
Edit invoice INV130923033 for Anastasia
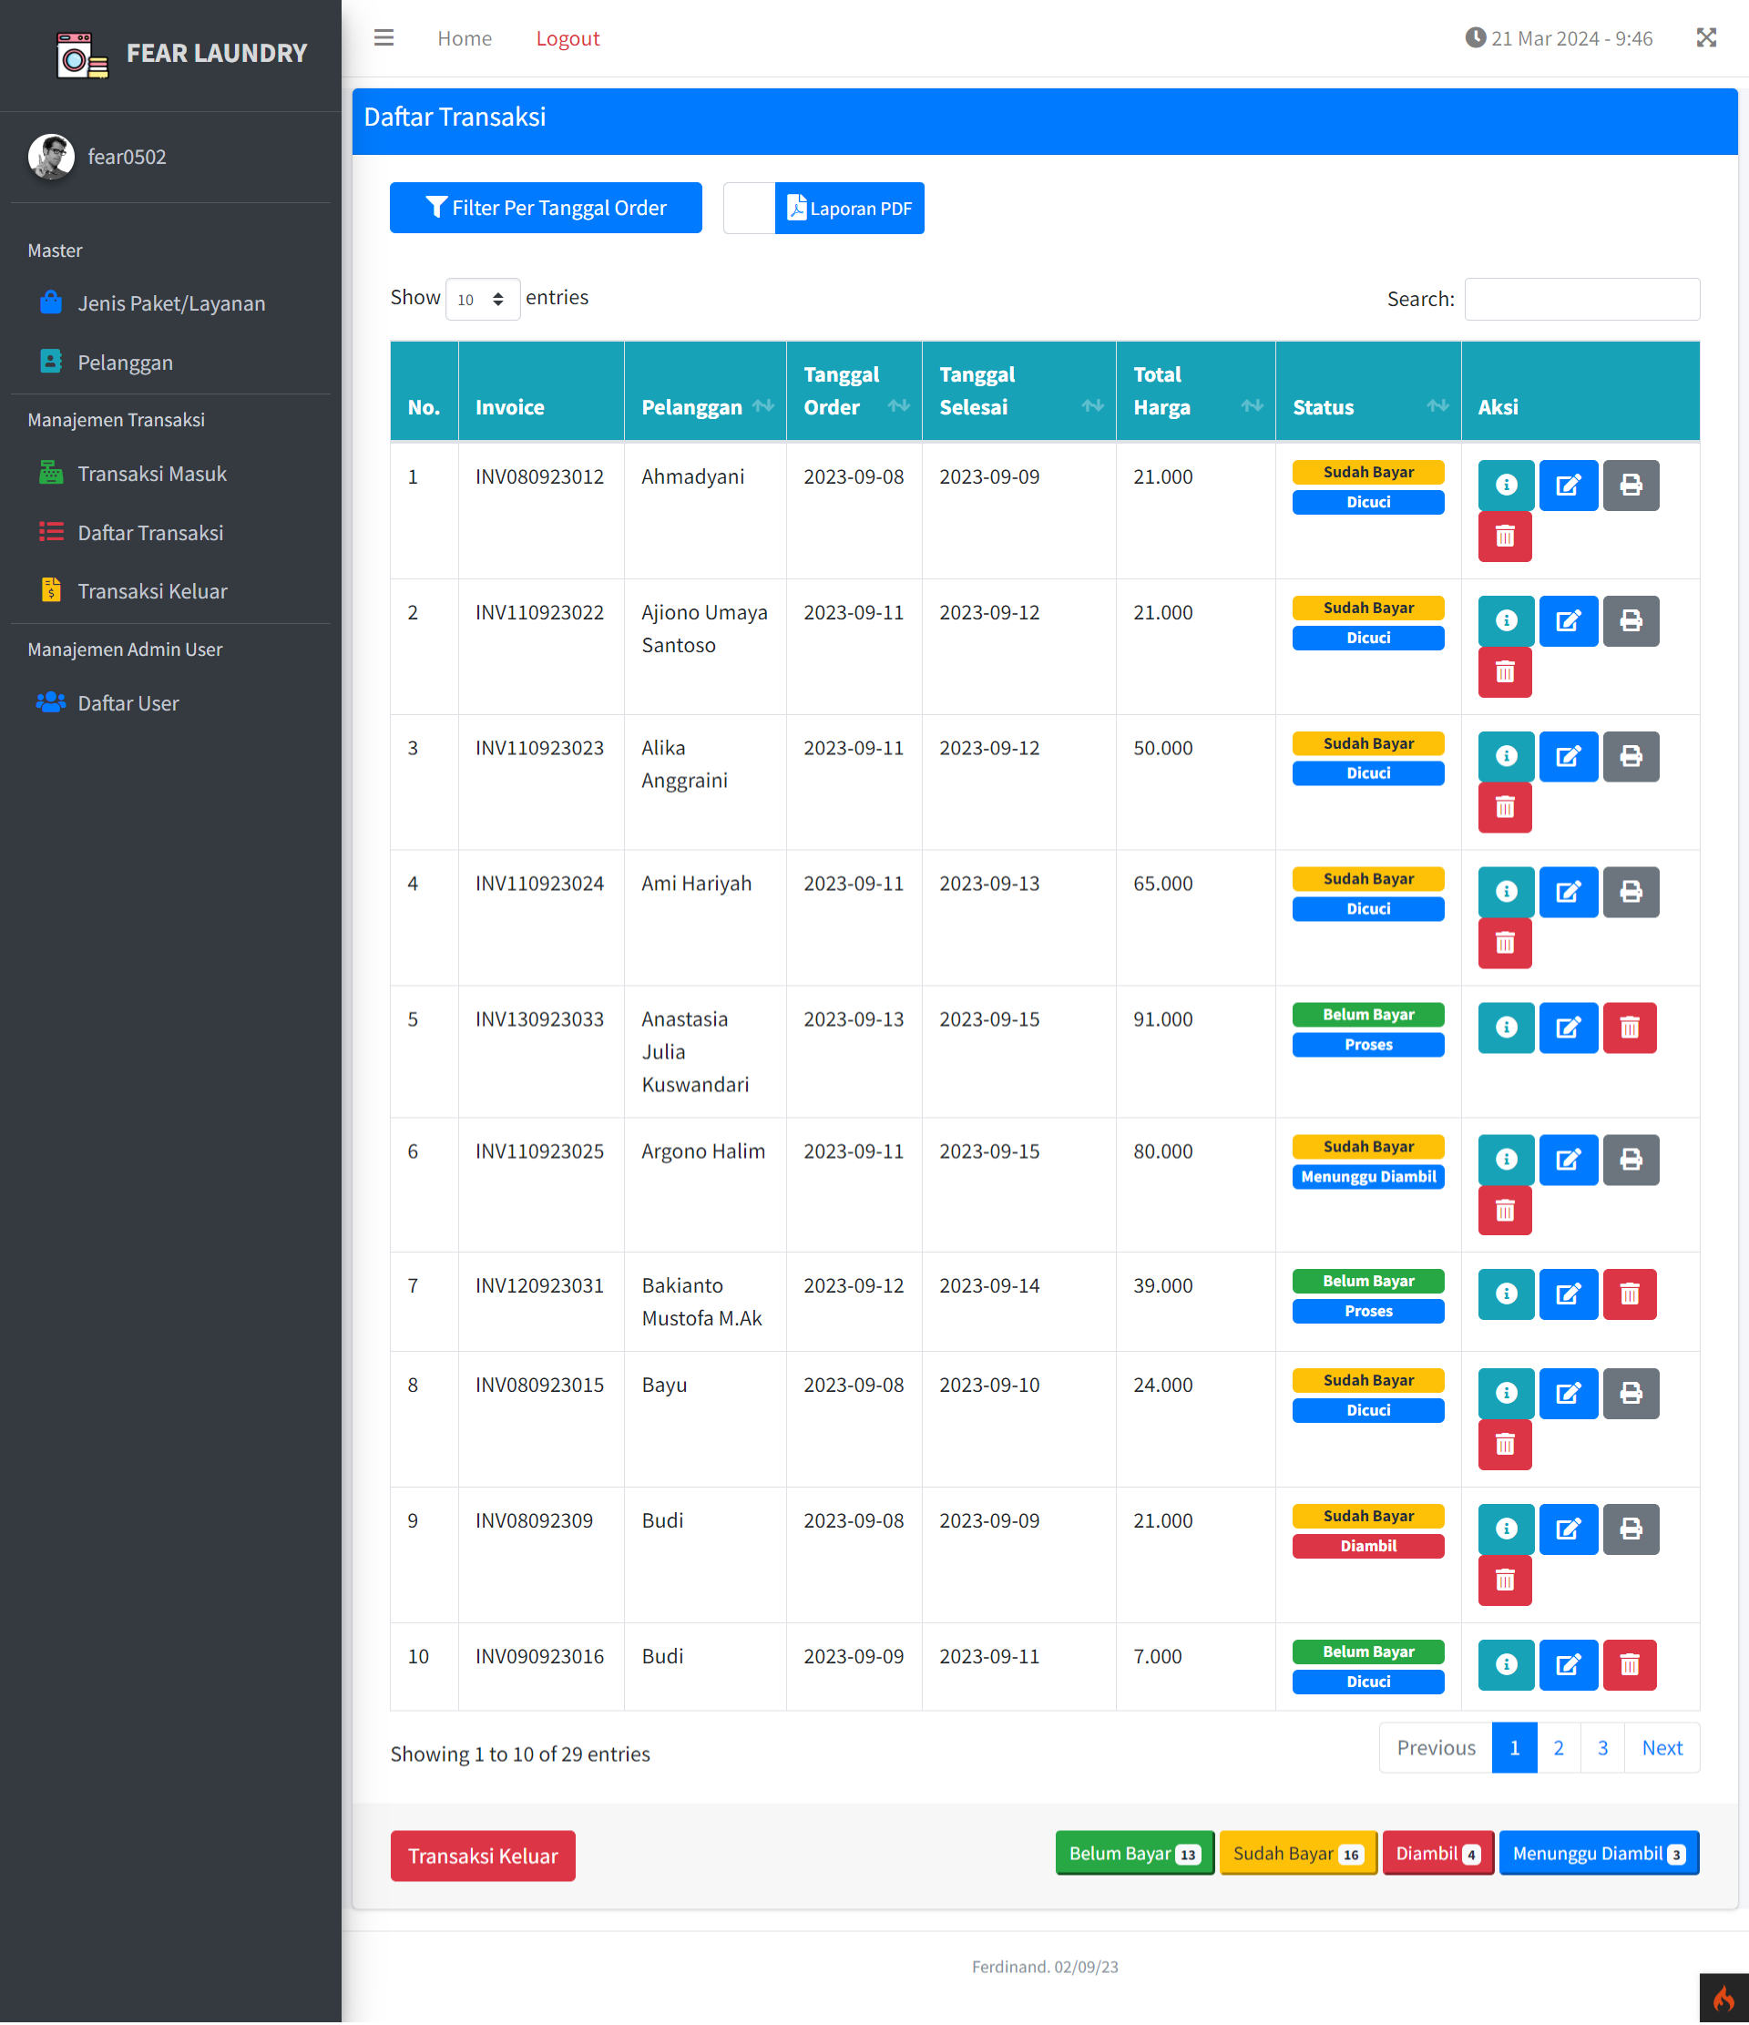pos(1569,1028)
